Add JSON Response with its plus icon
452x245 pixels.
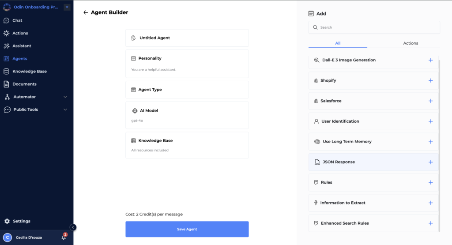[430, 162]
